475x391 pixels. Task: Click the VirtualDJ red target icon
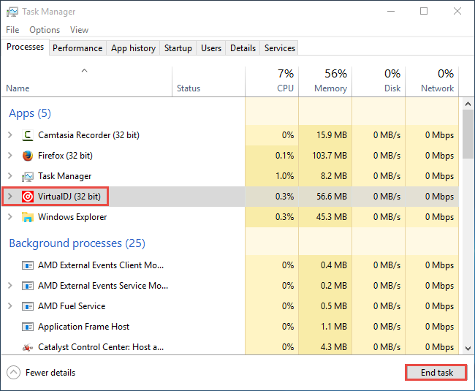pos(28,197)
